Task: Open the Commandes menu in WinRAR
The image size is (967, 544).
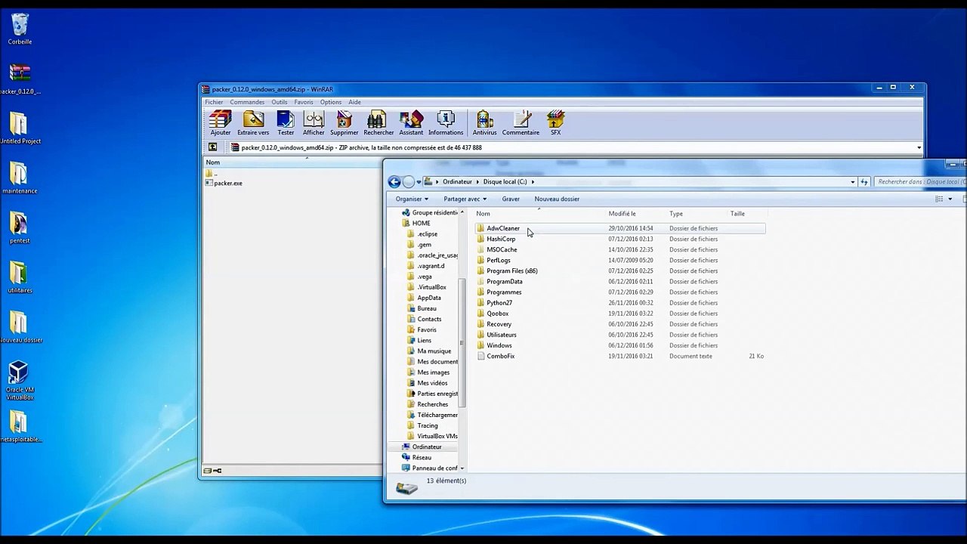Action: [247, 102]
